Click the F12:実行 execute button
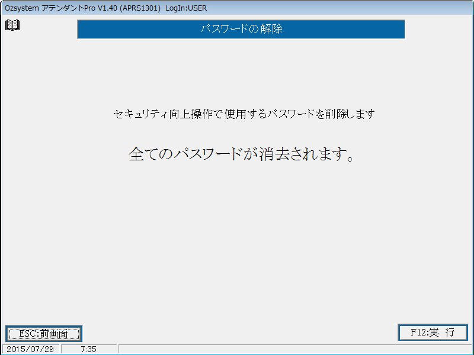Viewport: 474px width, 355px height. coord(433,333)
